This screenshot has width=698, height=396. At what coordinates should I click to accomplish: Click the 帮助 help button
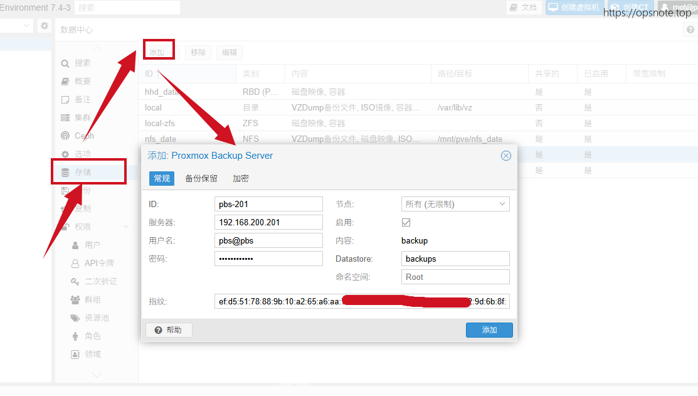(169, 330)
